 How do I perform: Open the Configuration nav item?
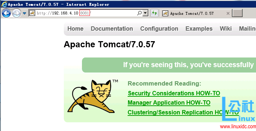click(x=159, y=29)
